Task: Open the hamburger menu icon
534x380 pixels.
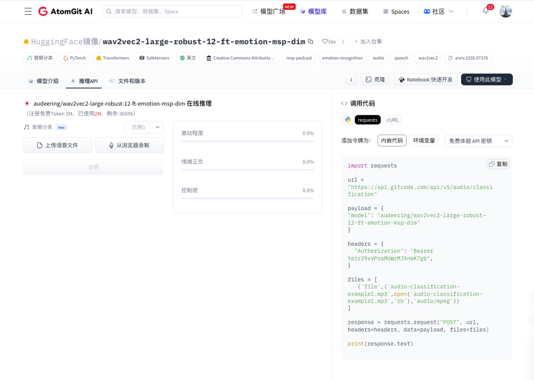Action: [28, 11]
